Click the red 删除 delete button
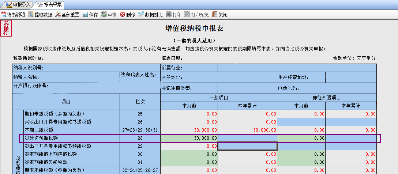Viewport: 398px width, 174px height. pyautogui.click(x=128, y=15)
